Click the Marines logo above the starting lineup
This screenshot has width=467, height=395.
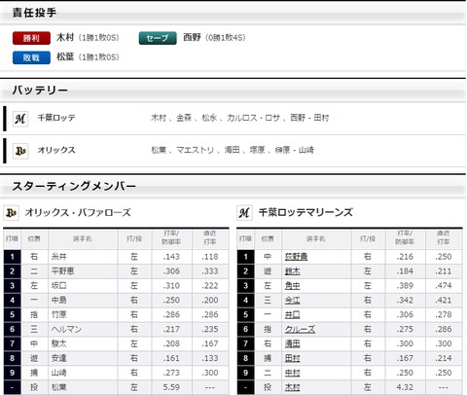[x=244, y=213]
